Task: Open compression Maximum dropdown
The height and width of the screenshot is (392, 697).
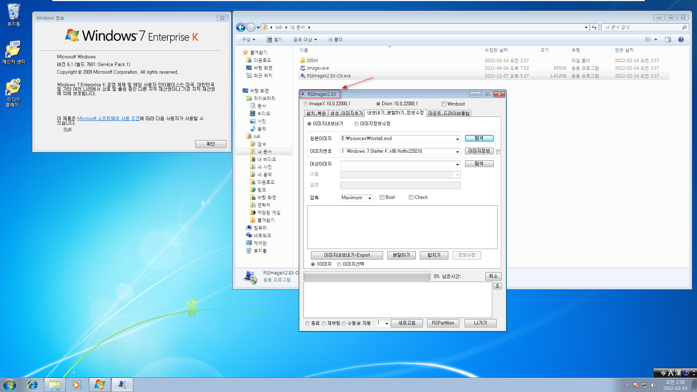Action: click(370, 198)
